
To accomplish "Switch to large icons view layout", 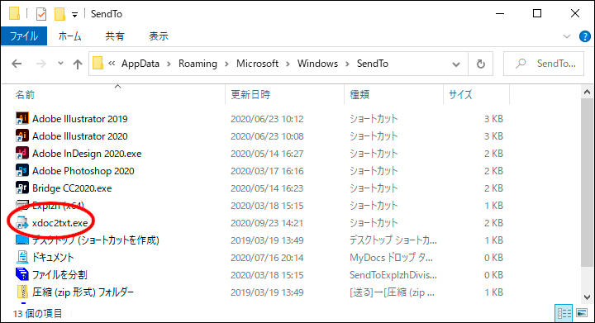I will click(582, 313).
